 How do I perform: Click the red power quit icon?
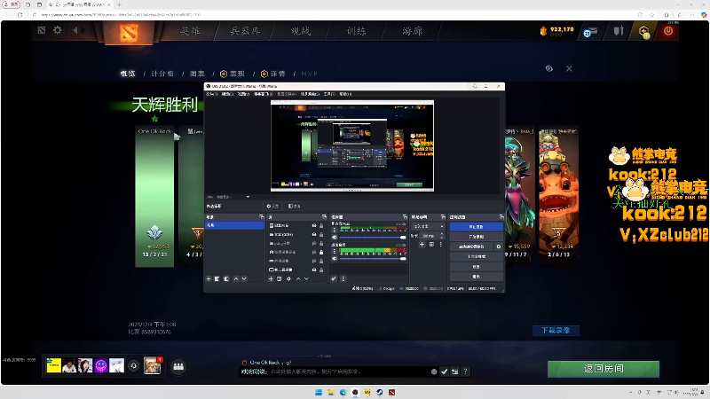coord(668,31)
